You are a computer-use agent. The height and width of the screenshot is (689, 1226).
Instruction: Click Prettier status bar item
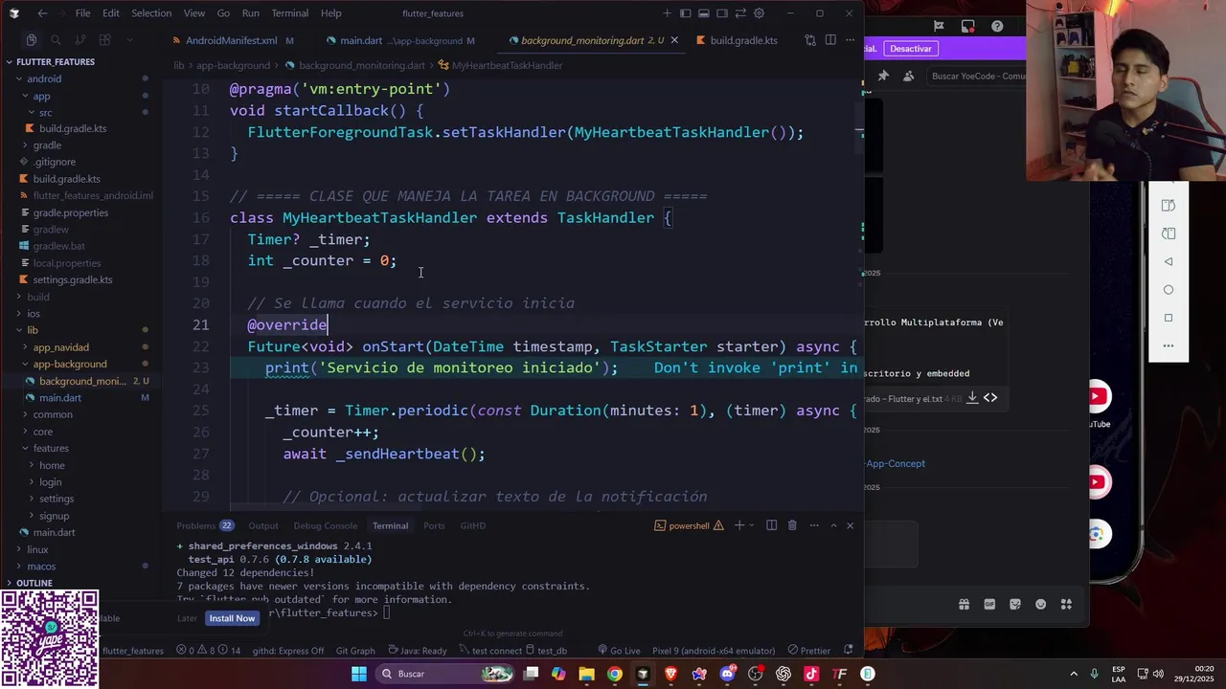(808, 651)
